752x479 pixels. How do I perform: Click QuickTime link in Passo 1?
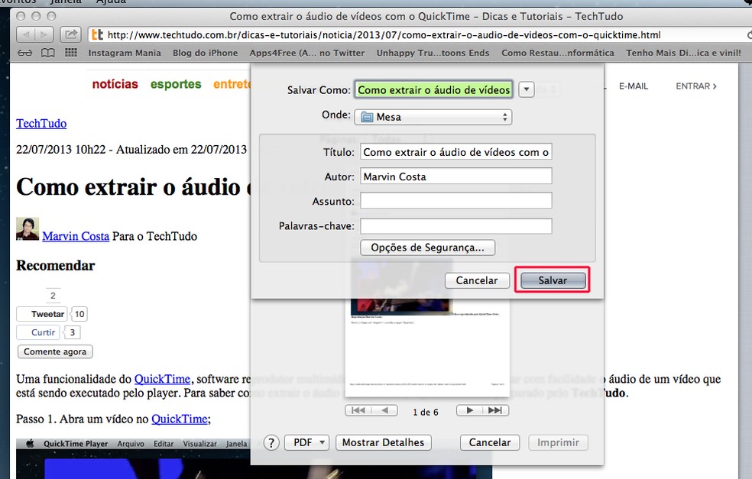(x=180, y=419)
